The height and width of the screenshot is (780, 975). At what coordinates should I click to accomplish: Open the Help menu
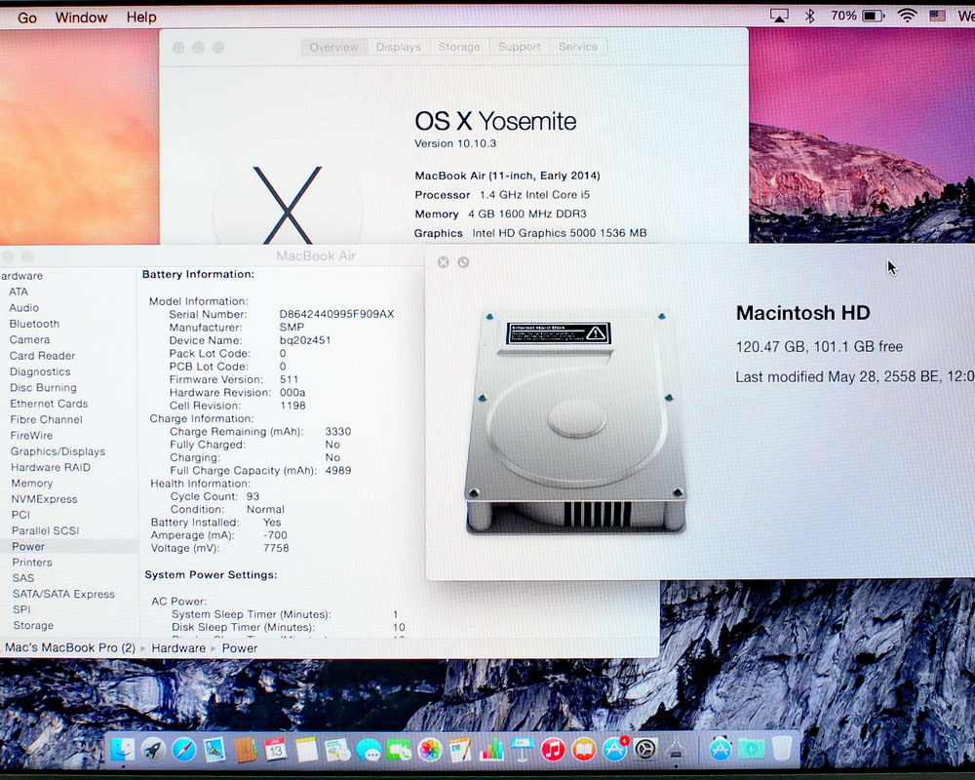(x=141, y=18)
